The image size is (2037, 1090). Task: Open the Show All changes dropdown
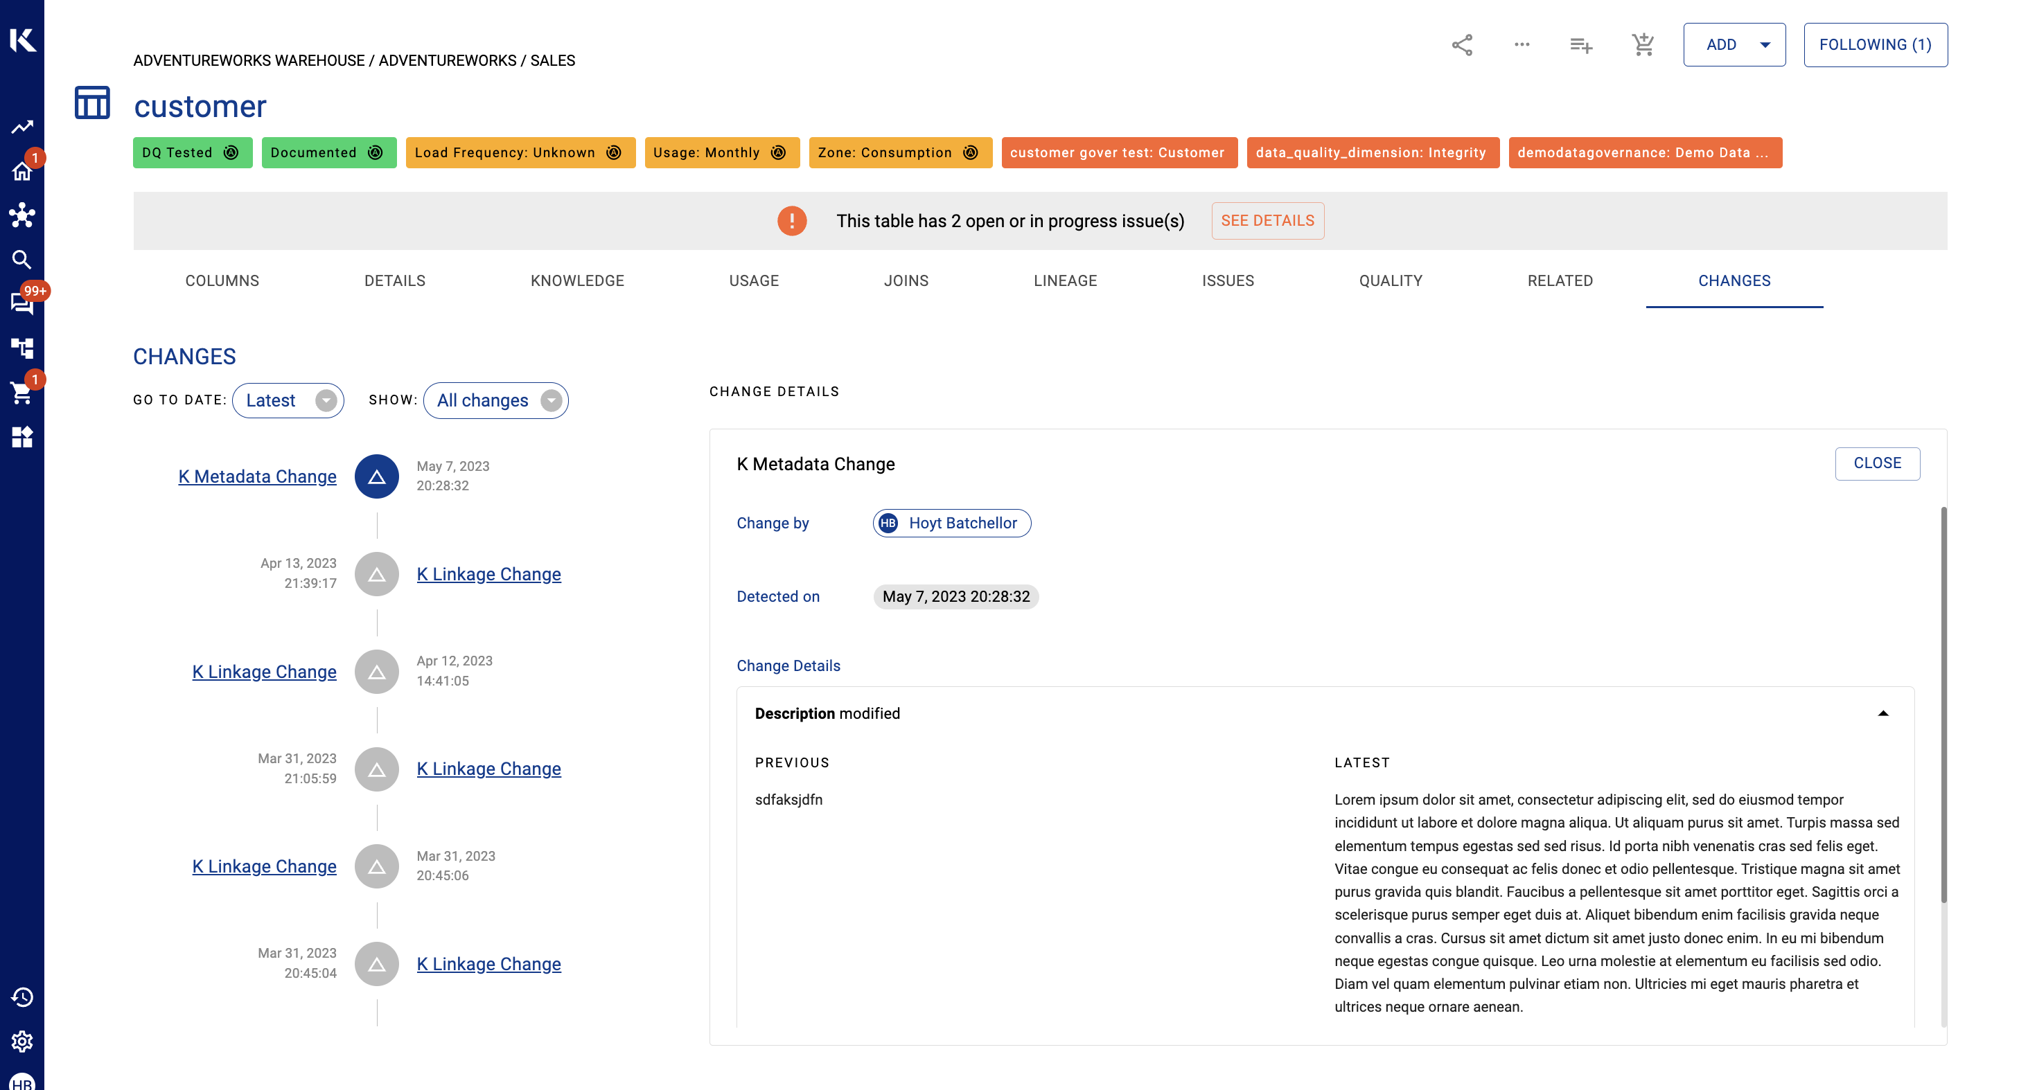click(x=496, y=400)
